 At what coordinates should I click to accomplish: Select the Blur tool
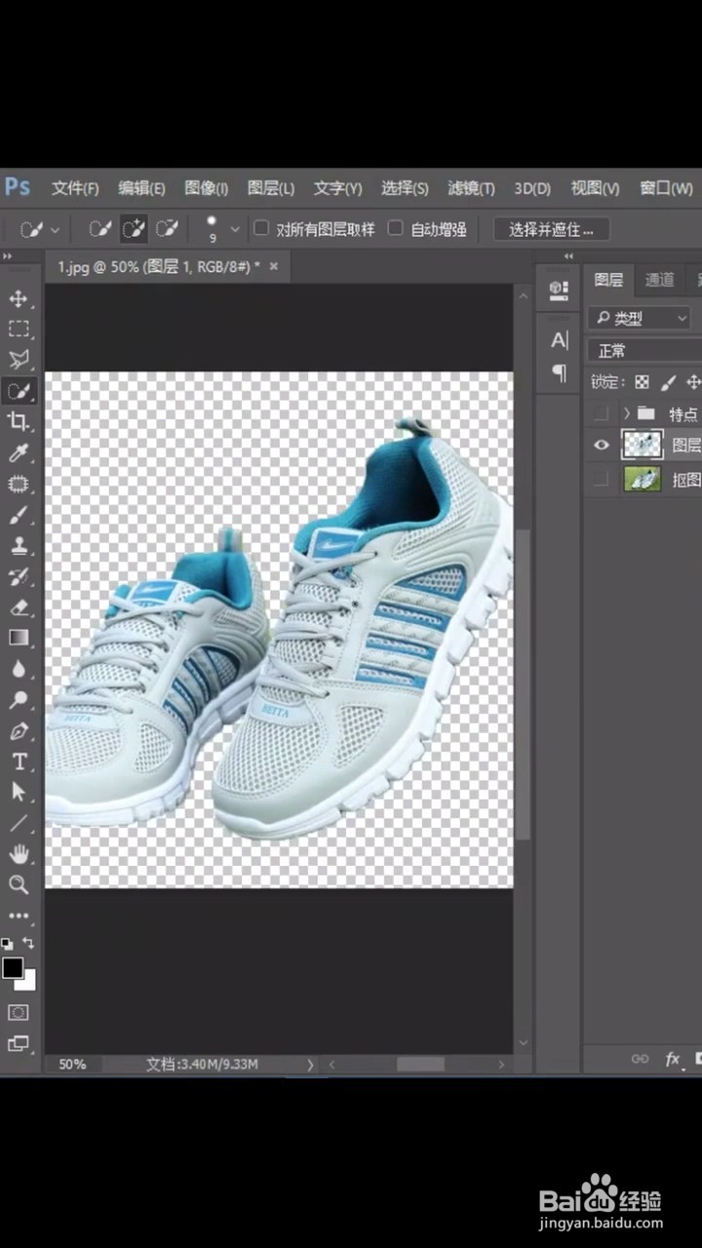19,669
